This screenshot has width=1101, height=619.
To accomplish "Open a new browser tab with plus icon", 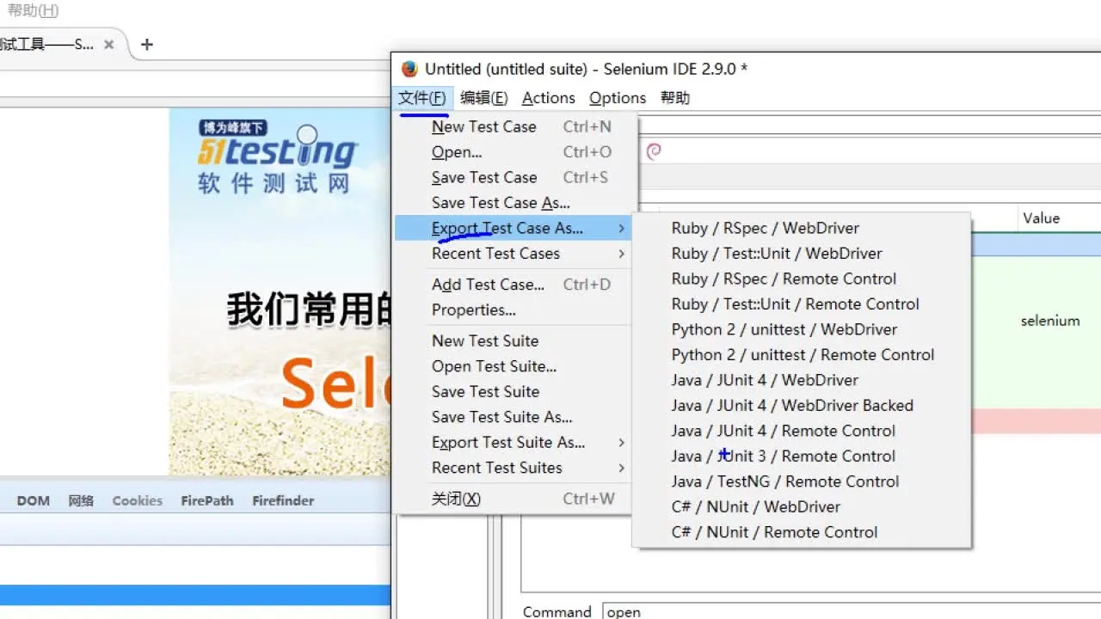I will (x=147, y=45).
